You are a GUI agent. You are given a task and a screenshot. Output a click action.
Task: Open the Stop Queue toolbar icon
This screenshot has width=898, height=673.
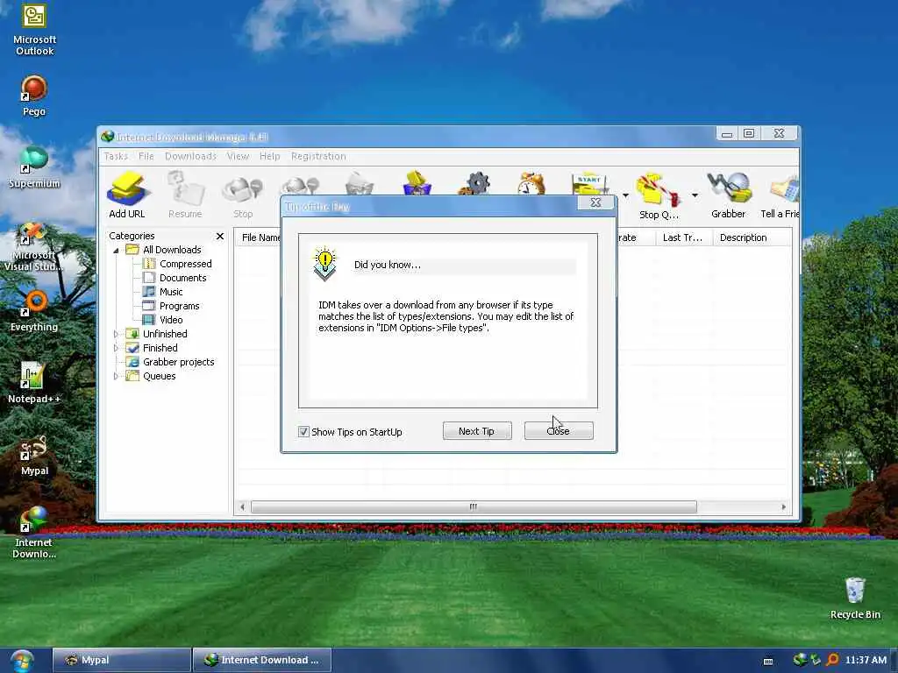click(659, 195)
